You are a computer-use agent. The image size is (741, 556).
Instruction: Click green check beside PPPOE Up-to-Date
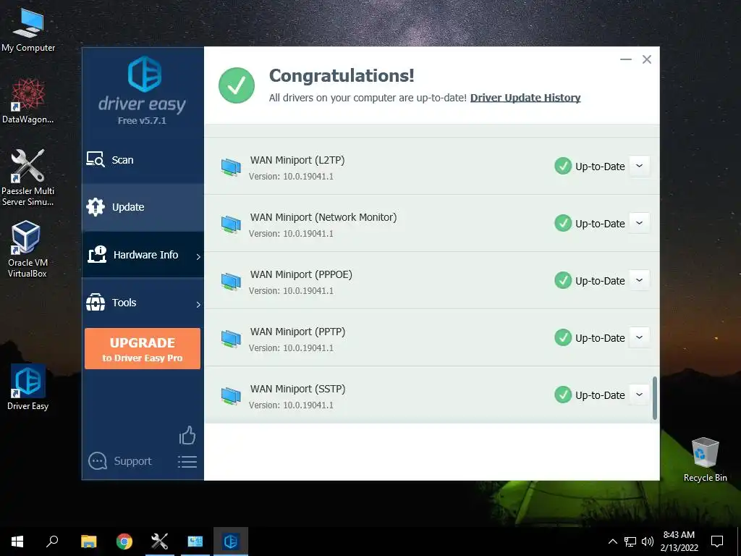[x=563, y=280]
